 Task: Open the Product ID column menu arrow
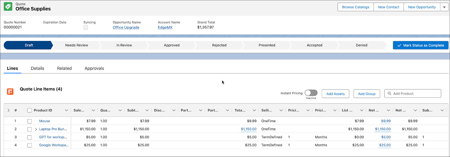pyautogui.click(x=66, y=110)
